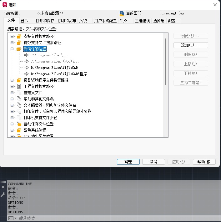
Task: Click the folder icon for 自动保存文件位置
Action: point(19,124)
